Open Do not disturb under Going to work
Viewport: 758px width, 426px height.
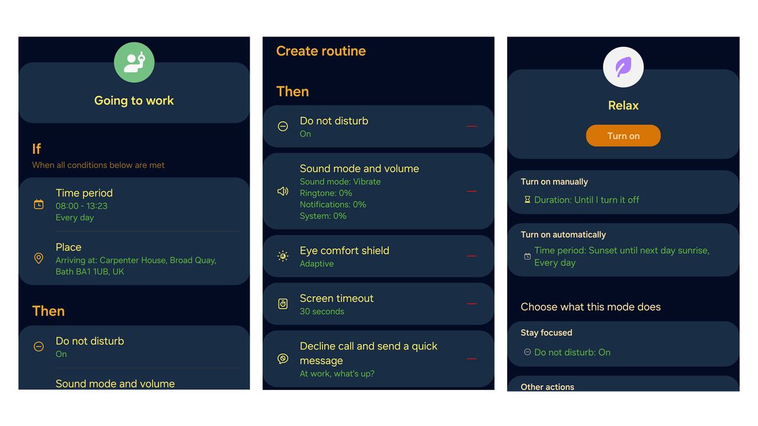click(90, 346)
